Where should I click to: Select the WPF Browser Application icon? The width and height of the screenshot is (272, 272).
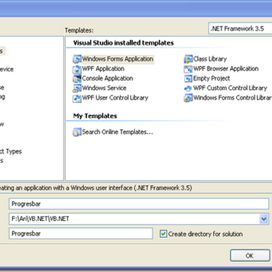click(188, 69)
